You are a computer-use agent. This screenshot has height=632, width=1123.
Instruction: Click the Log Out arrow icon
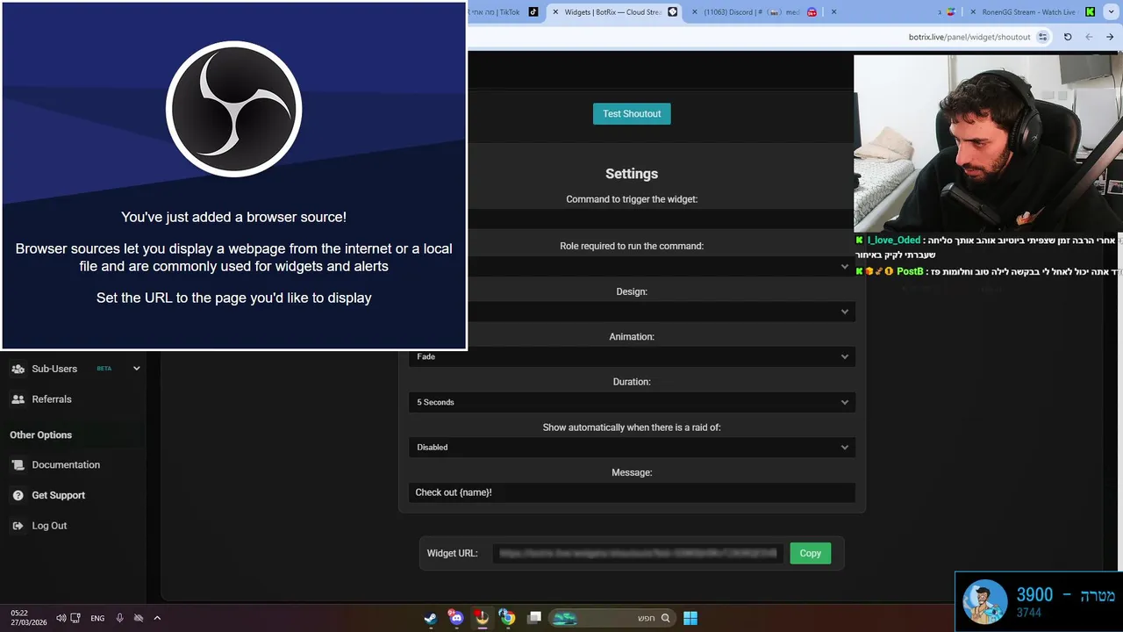pyautogui.click(x=18, y=526)
